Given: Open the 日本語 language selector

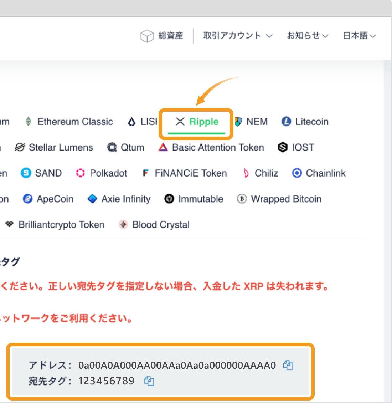Looking at the screenshot, I should click(359, 35).
